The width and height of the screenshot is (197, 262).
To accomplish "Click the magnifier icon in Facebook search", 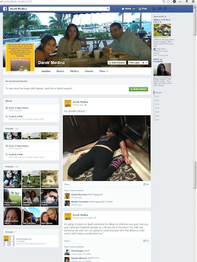I will (x=108, y=9).
